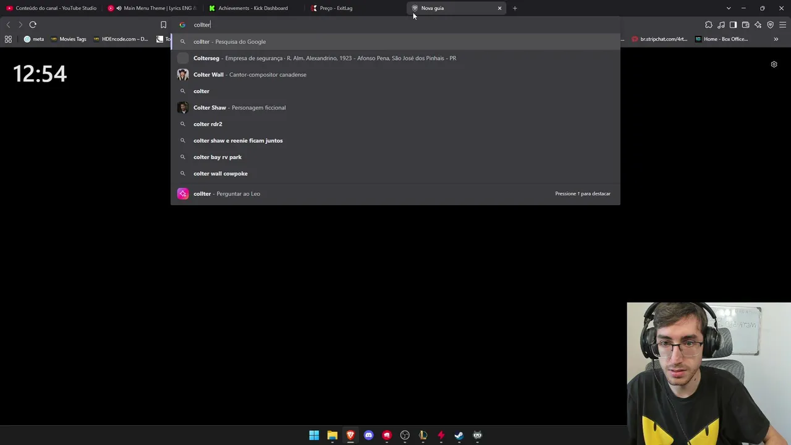Ask Leo about 'collter'

pyautogui.click(x=395, y=193)
